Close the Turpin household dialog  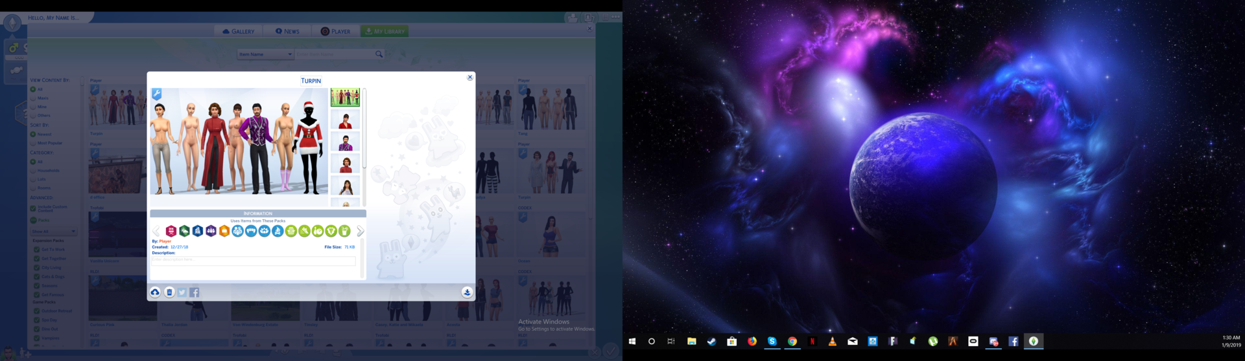[470, 77]
